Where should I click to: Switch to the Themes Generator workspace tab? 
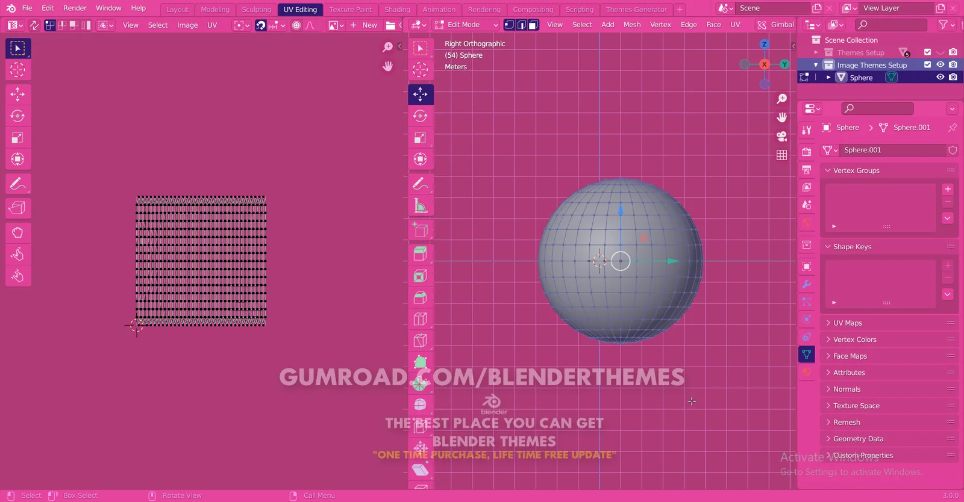pos(636,10)
